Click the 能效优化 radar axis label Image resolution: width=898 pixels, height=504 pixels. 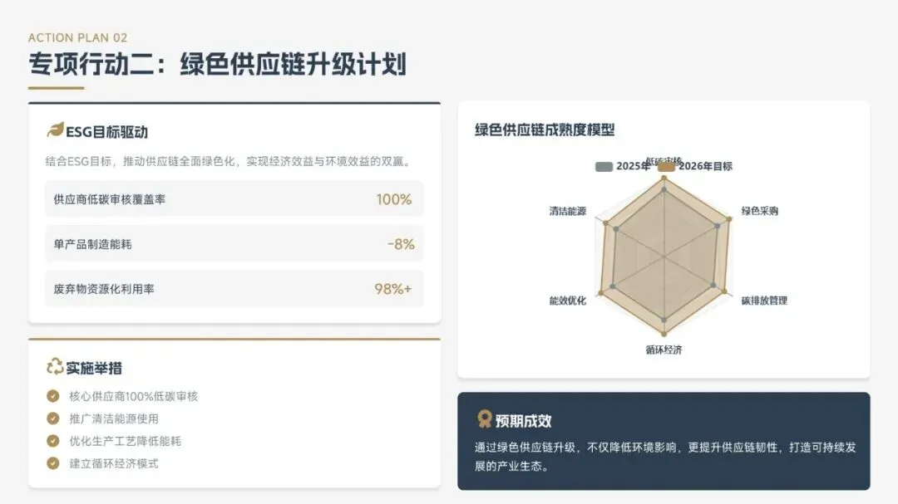[x=568, y=301]
